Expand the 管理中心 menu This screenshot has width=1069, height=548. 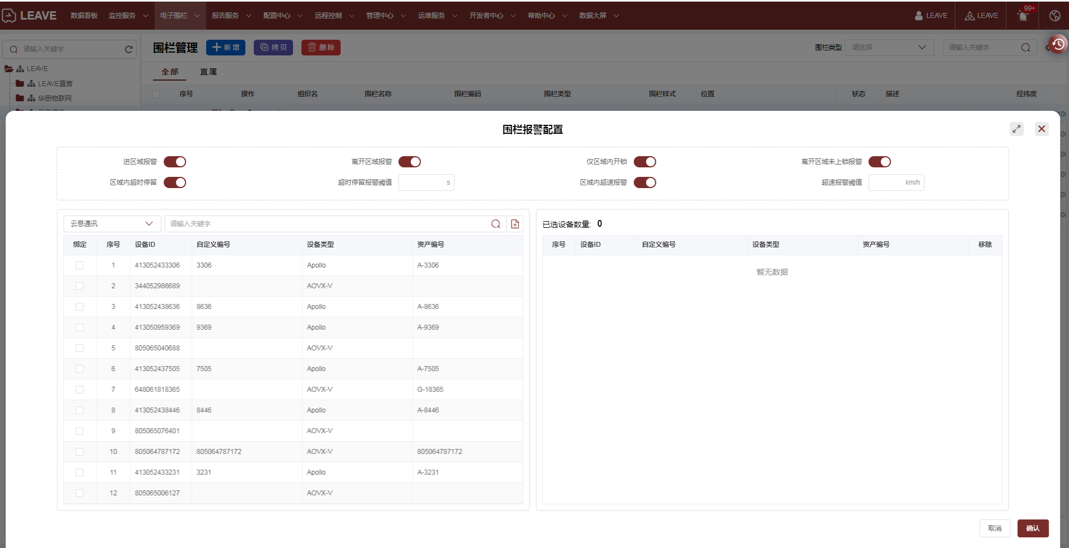(386, 16)
